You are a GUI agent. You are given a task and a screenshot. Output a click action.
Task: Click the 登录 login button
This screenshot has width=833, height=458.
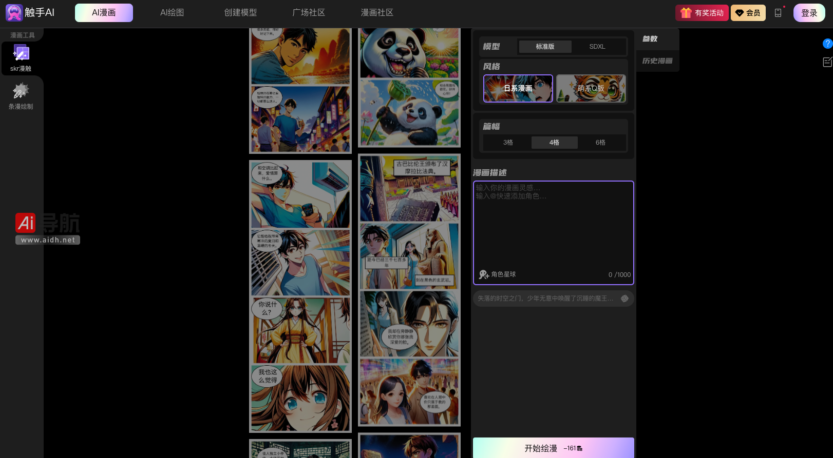tap(809, 13)
